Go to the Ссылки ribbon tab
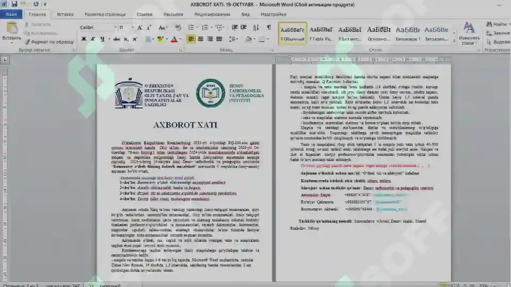This screenshot has width=511, height=287. pos(145,14)
